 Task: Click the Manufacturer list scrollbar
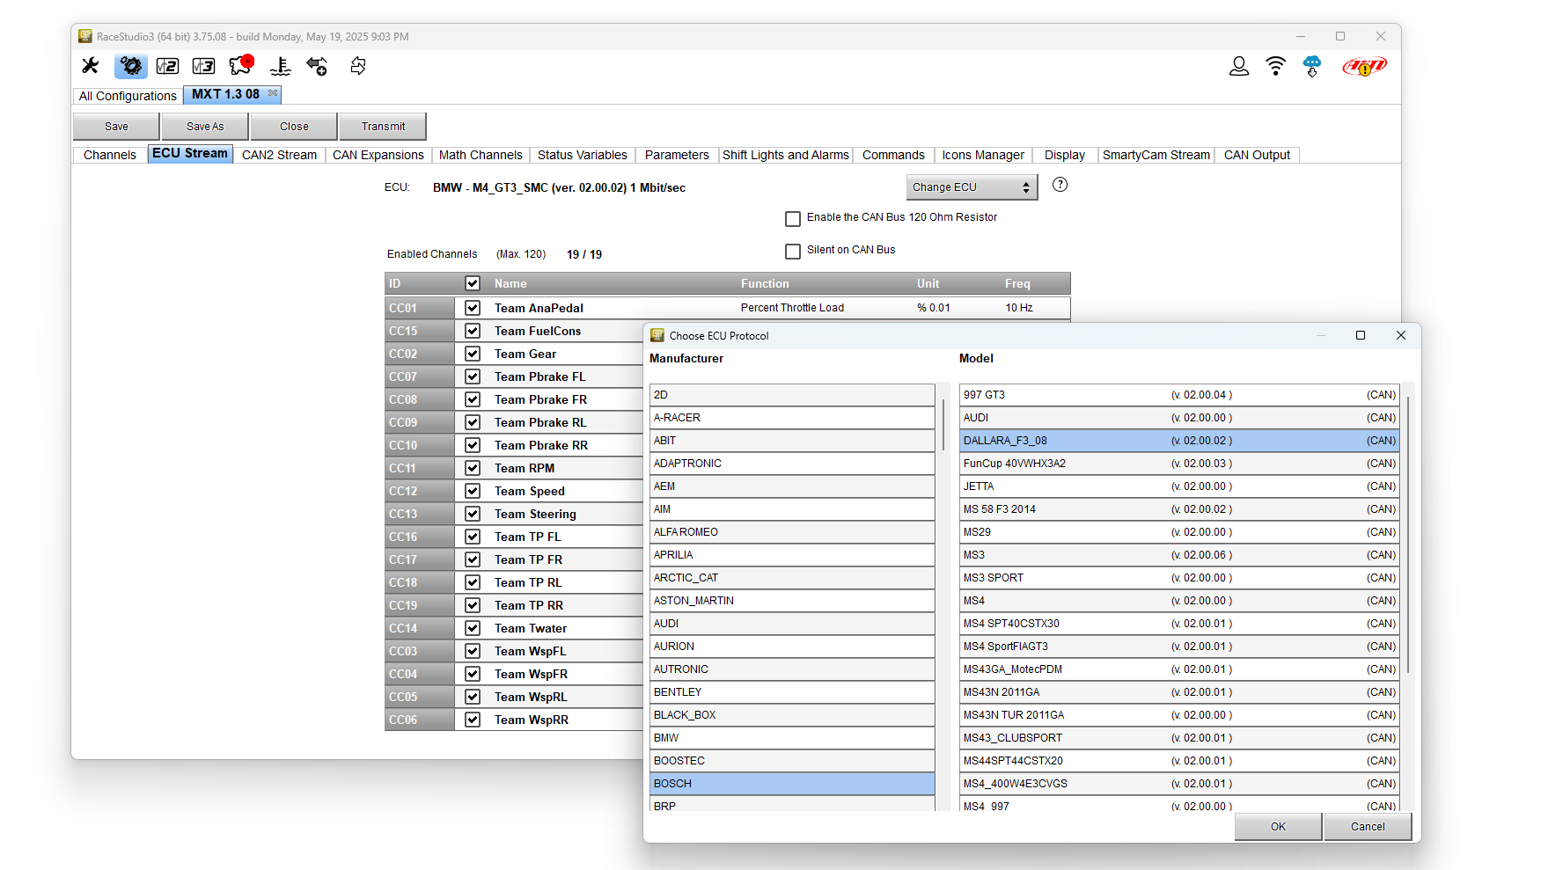943,424
